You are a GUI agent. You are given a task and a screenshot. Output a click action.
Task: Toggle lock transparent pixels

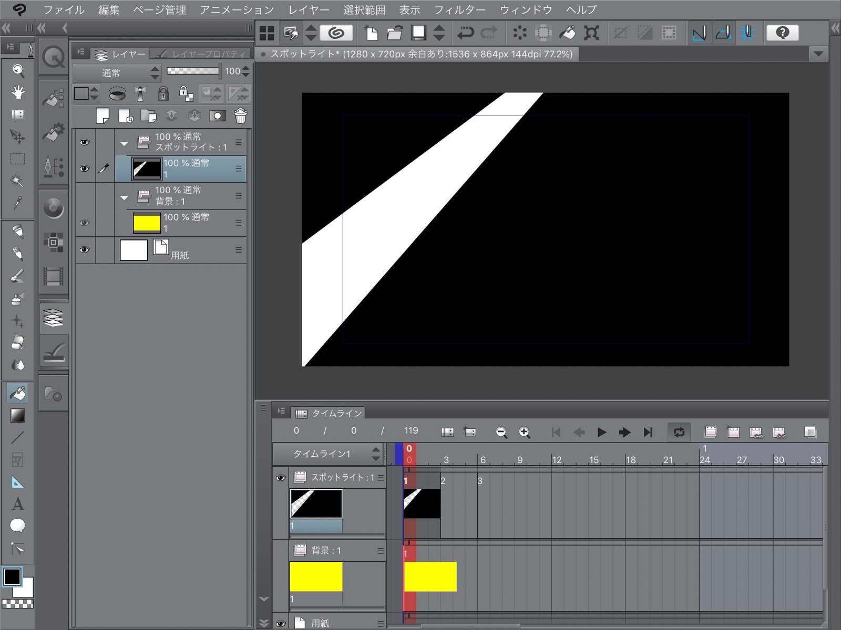click(x=186, y=93)
